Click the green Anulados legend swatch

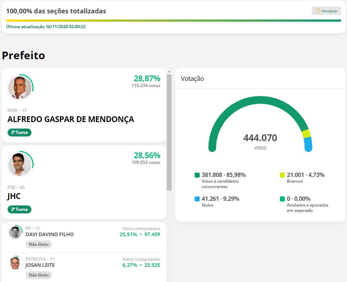(x=282, y=199)
